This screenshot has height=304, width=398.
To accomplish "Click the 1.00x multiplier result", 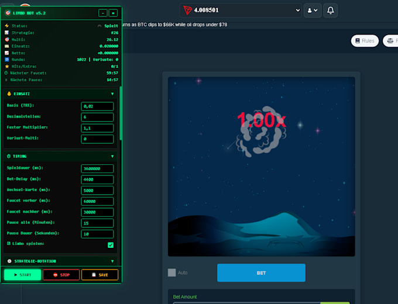I will tap(262, 120).
